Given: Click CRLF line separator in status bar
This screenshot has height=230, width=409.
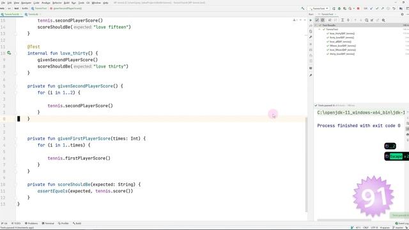Looking at the screenshot, I should pyautogui.click(x=366, y=227).
